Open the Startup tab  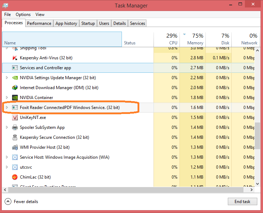(88, 23)
